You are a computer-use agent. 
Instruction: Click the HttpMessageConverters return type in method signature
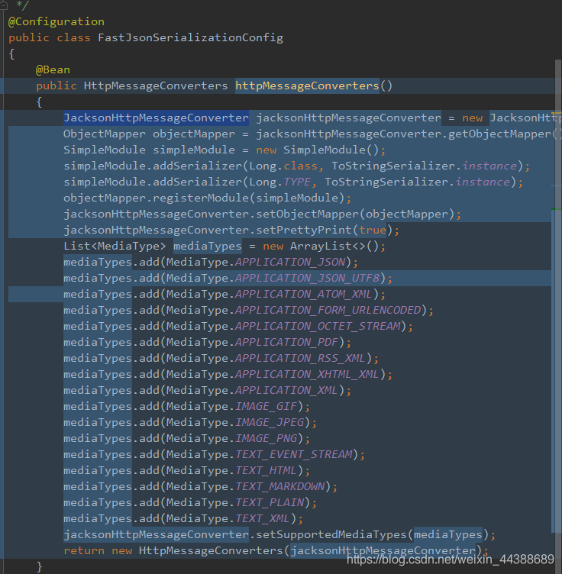[156, 85]
